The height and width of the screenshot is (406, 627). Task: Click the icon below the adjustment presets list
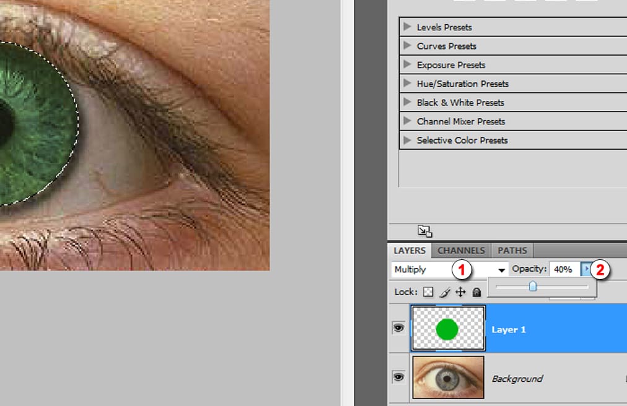pos(424,231)
